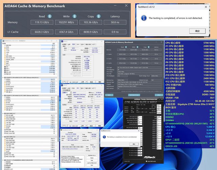Collapse the S.M.A.R.T. drive sensor group
Image resolution: width=217 pixels, height=170 pixels.
pos(3,160)
